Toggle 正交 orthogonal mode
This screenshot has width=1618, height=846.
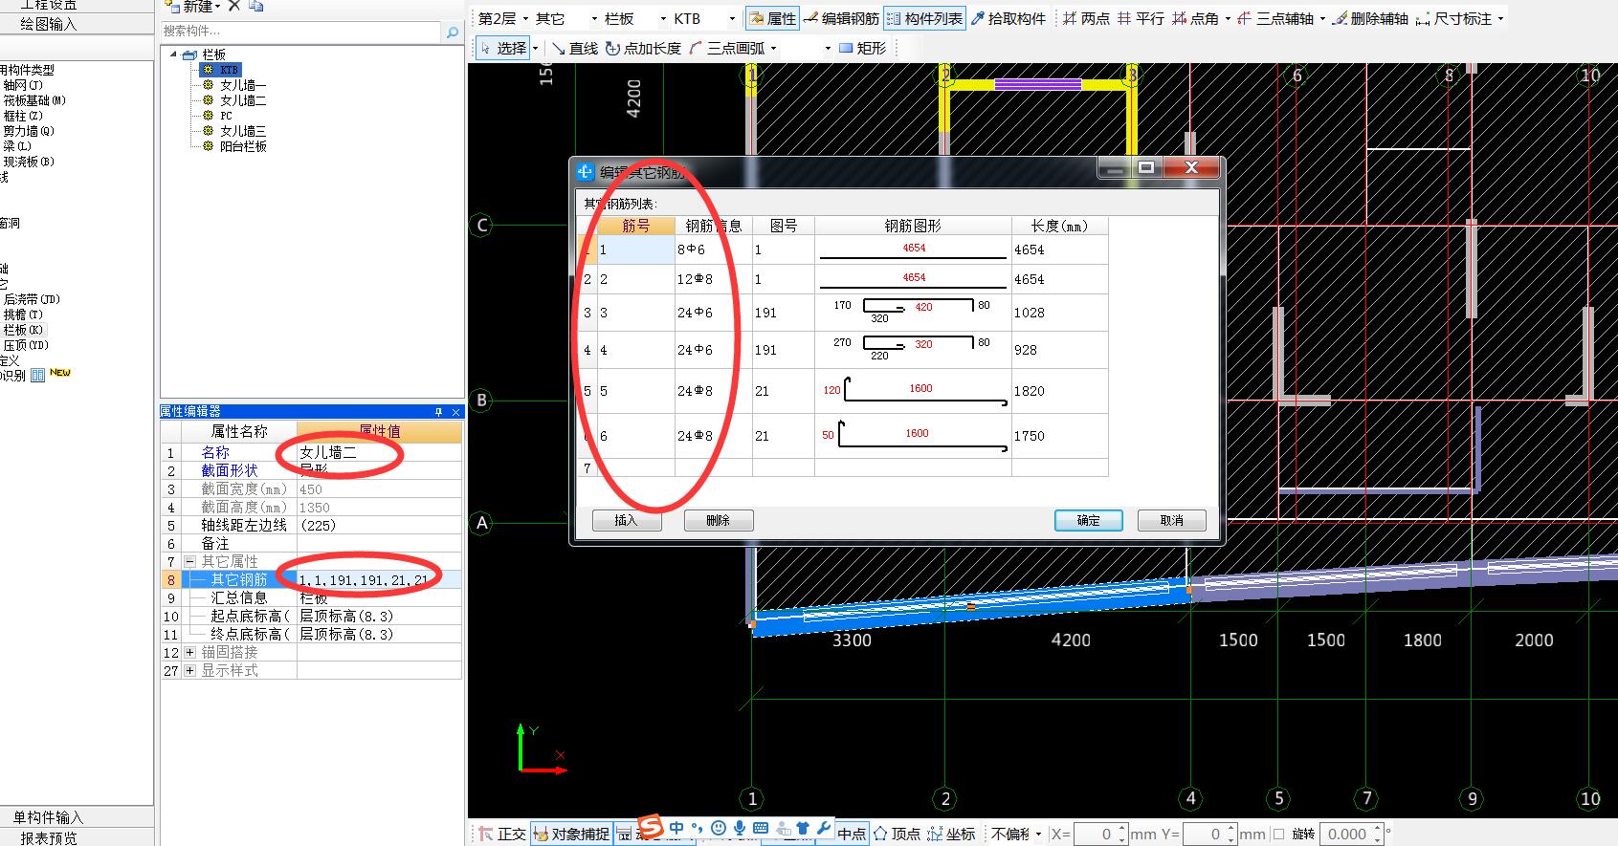(502, 834)
